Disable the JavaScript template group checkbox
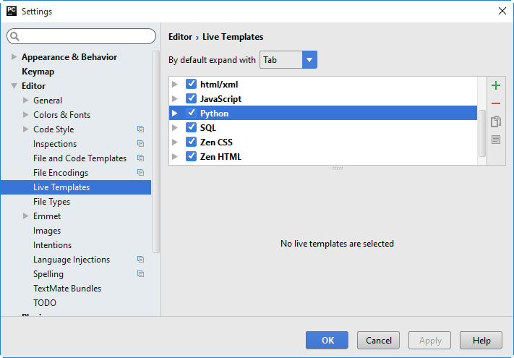Image resolution: width=514 pixels, height=358 pixels. click(x=191, y=99)
